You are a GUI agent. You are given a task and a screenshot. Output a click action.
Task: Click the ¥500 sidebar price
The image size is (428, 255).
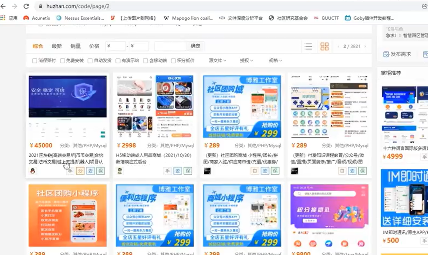pyautogui.click(x=391, y=240)
